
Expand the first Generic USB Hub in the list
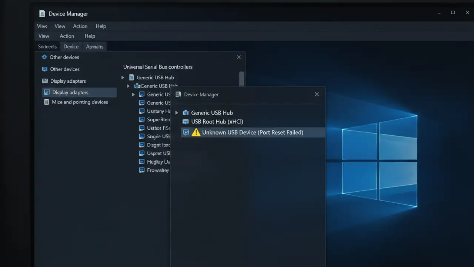point(123,78)
